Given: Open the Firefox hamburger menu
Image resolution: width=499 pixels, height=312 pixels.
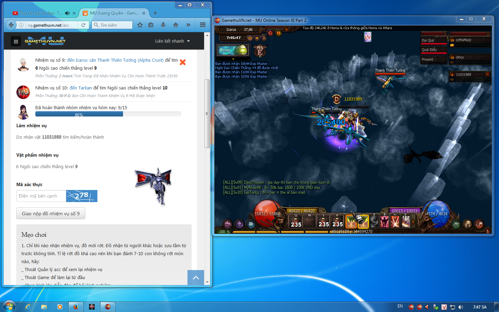Looking at the screenshot, I should pos(203,25).
